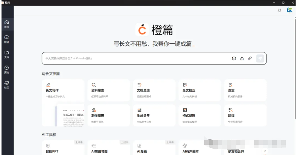Click the icon on AI有声画本

tap(185, 146)
